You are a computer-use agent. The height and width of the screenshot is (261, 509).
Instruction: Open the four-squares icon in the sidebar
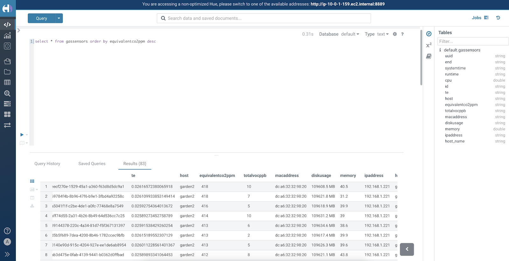(x=7, y=114)
